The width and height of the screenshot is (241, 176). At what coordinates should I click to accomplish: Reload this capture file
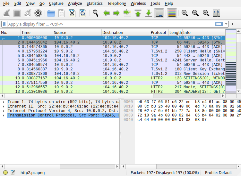[x=83, y=13]
